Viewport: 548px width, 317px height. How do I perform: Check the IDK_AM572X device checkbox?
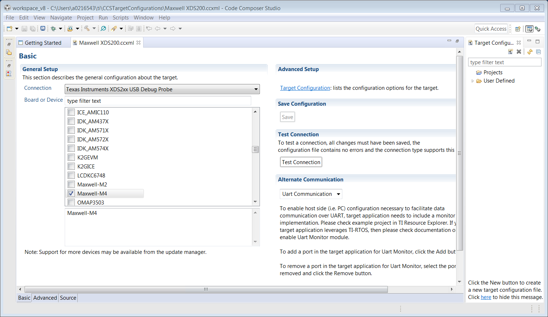(x=71, y=139)
